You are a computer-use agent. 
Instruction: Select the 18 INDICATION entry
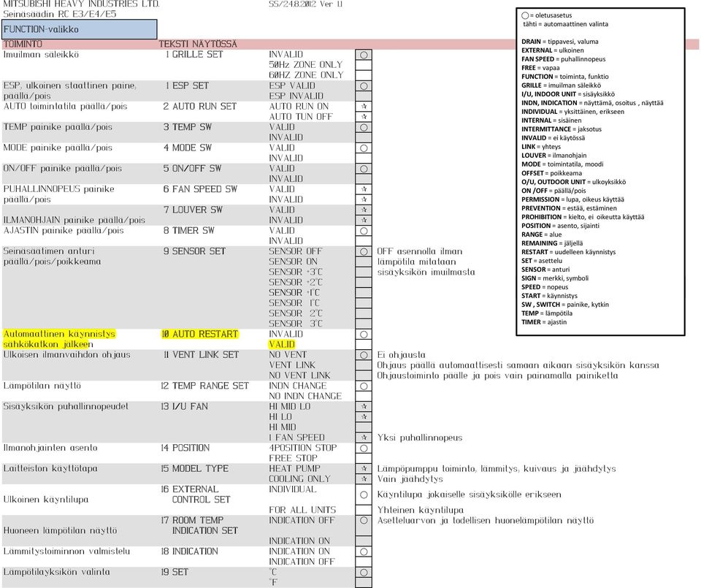point(190,551)
